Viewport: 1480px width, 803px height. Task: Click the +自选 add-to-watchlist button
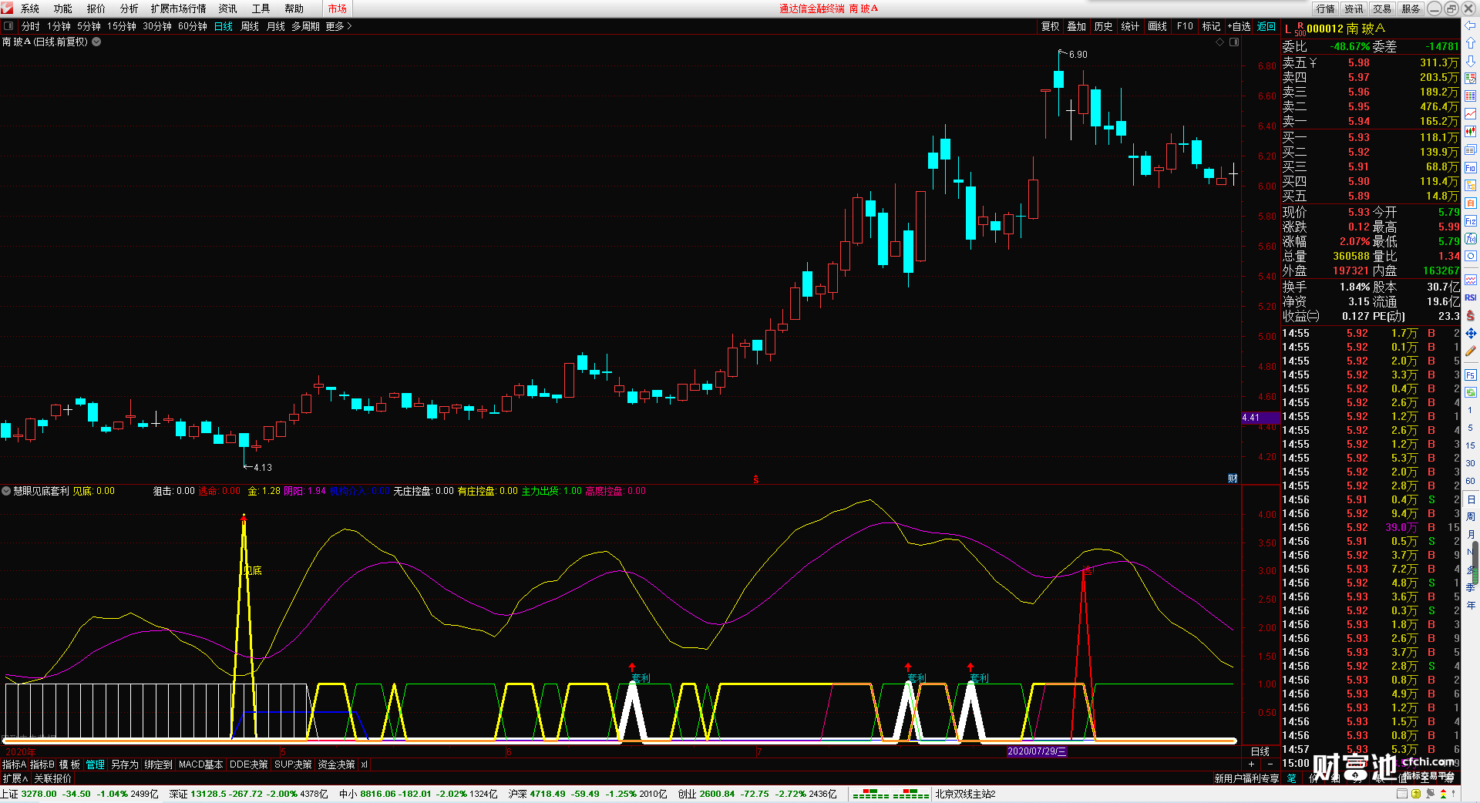point(1239,26)
